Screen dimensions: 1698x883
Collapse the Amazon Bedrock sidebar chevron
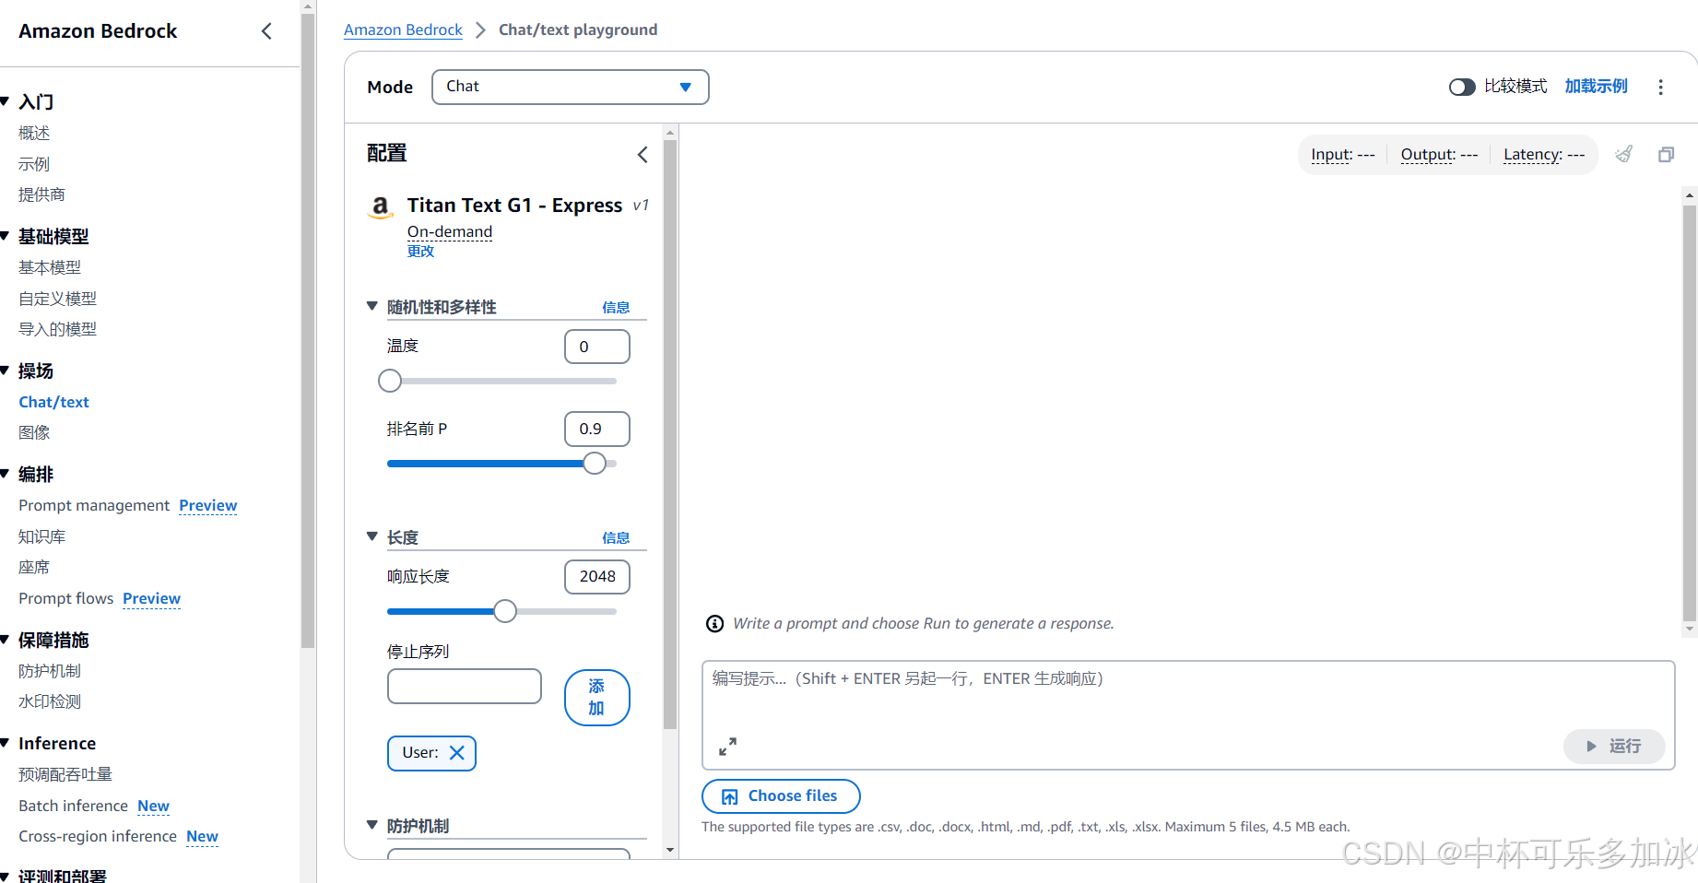click(x=266, y=31)
